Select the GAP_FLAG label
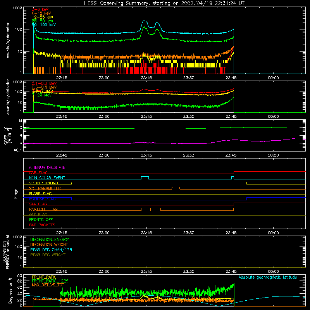 (x=38, y=172)
